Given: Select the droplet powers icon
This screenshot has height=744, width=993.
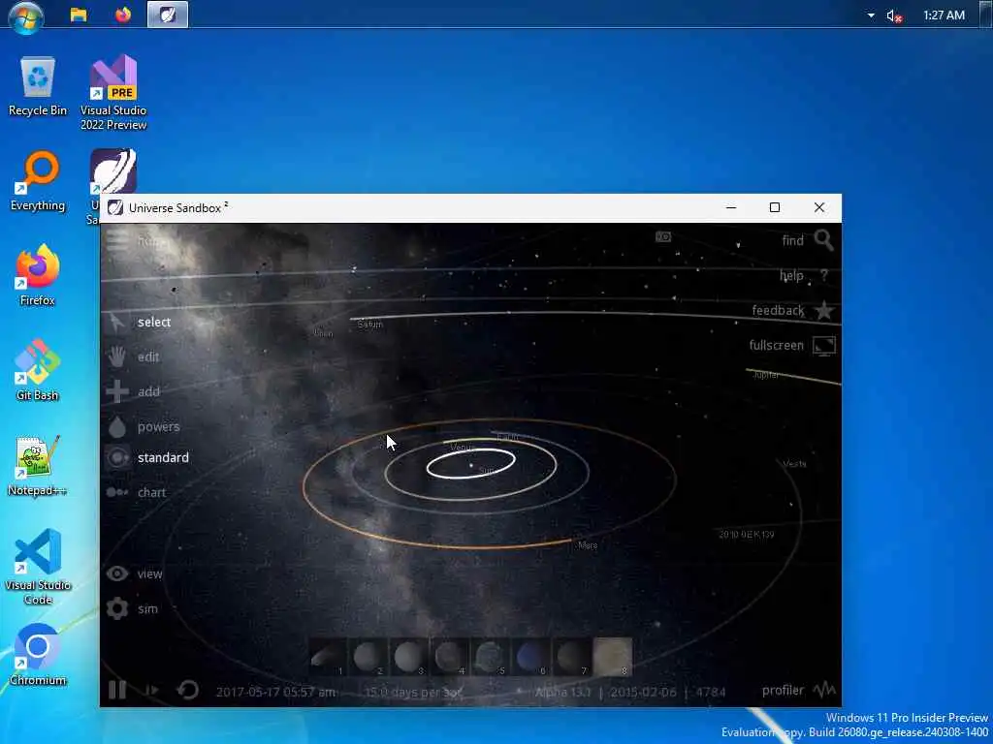Looking at the screenshot, I should coord(117,427).
